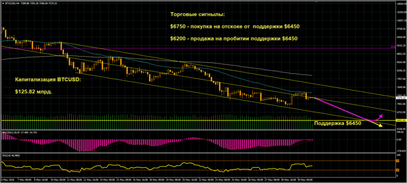The image size is (407, 183).
Task: Click the 'Торговые сигнылы:' heading text
Action: click(197, 15)
